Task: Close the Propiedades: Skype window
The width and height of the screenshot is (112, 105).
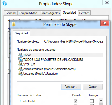Action: [107, 2]
